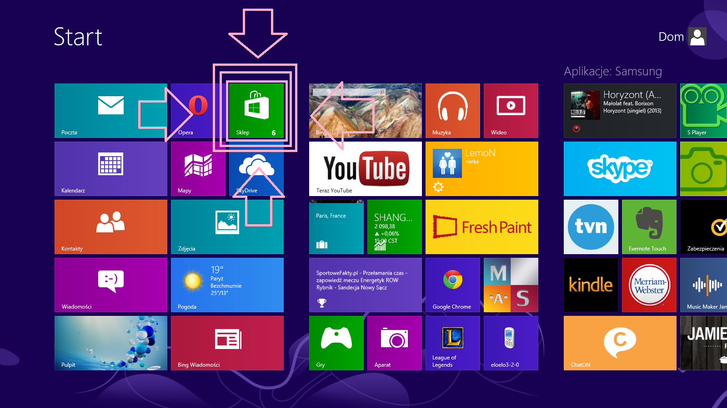
Task: Open the SportoweFakty.pl sports news tile
Action: coord(366,285)
